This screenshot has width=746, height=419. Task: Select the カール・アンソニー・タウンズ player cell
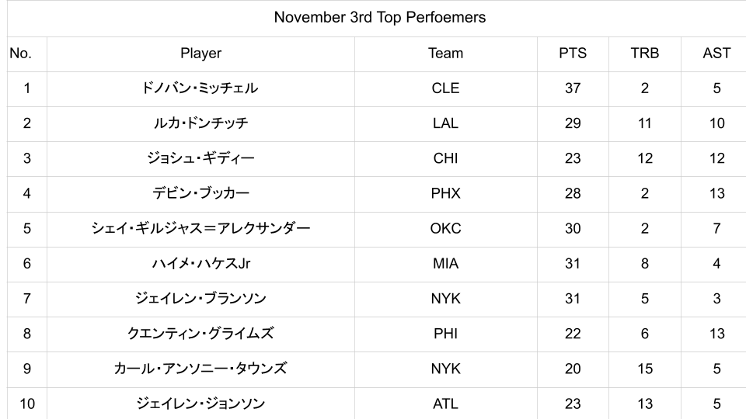[200, 369]
